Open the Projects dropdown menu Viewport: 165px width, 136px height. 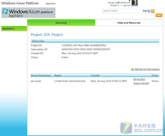point(114,5)
